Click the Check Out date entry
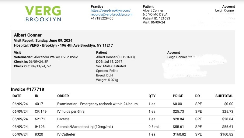Image resolution: width=244 pixels, height=138 pixels. [28, 66]
